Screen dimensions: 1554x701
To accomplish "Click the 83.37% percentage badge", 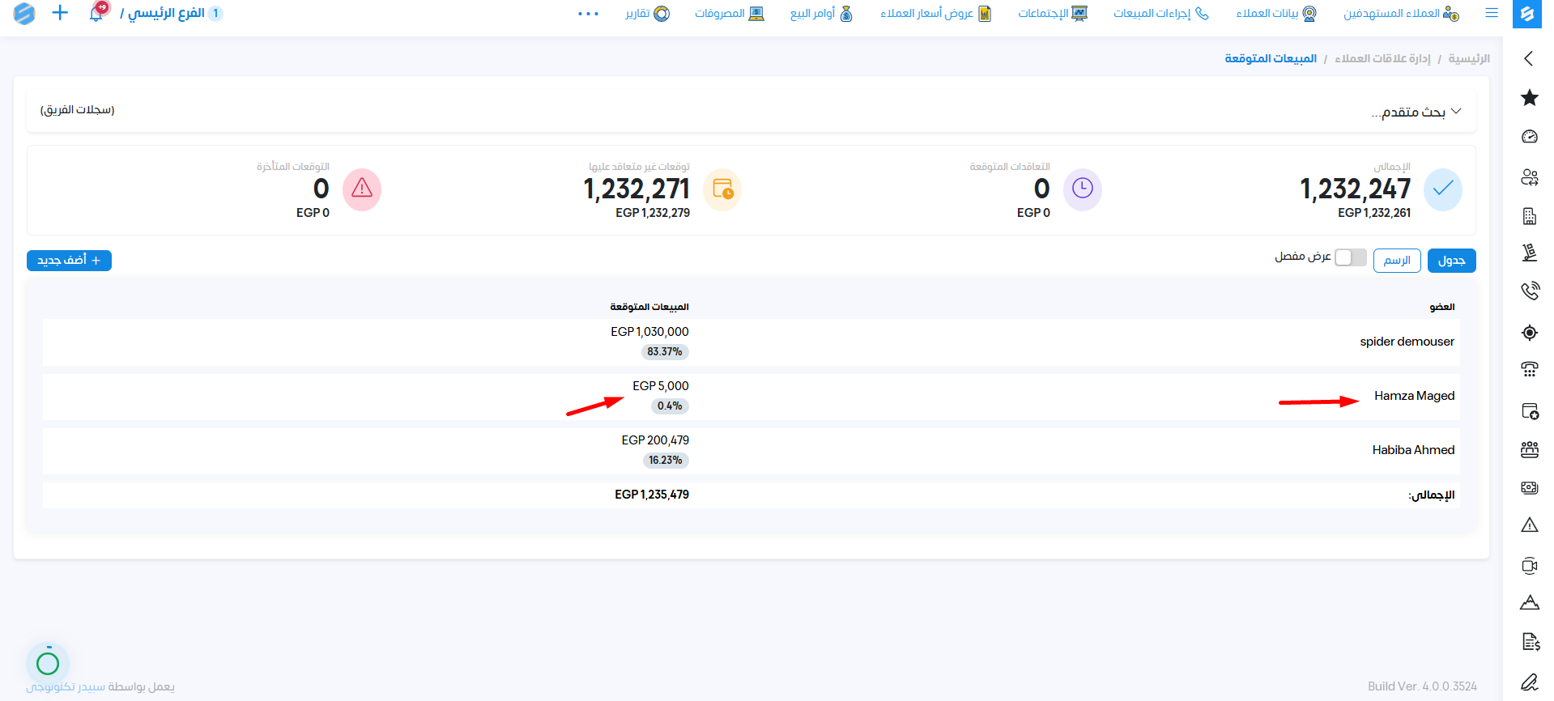I will (665, 352).
